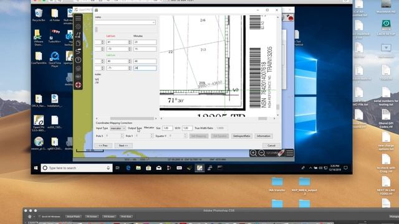This screenshot has height=224, width=399.
Task: Click the stepper arrows on the -72 degrees field
Action: pyautogui.click(x=130, y=49)
